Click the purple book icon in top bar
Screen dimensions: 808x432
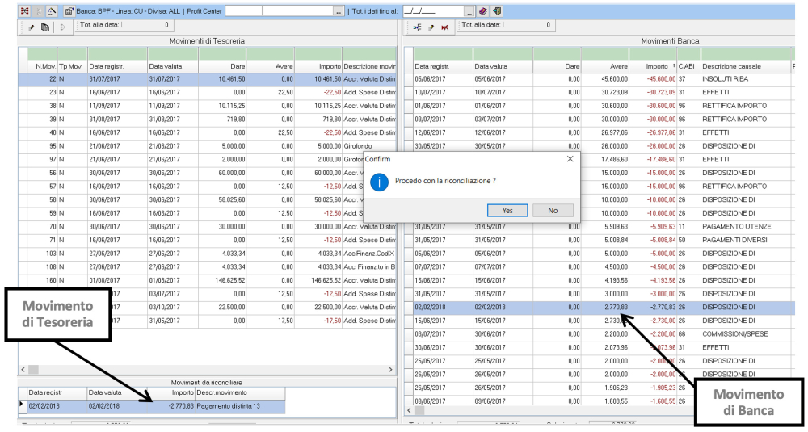coord(482,10)
